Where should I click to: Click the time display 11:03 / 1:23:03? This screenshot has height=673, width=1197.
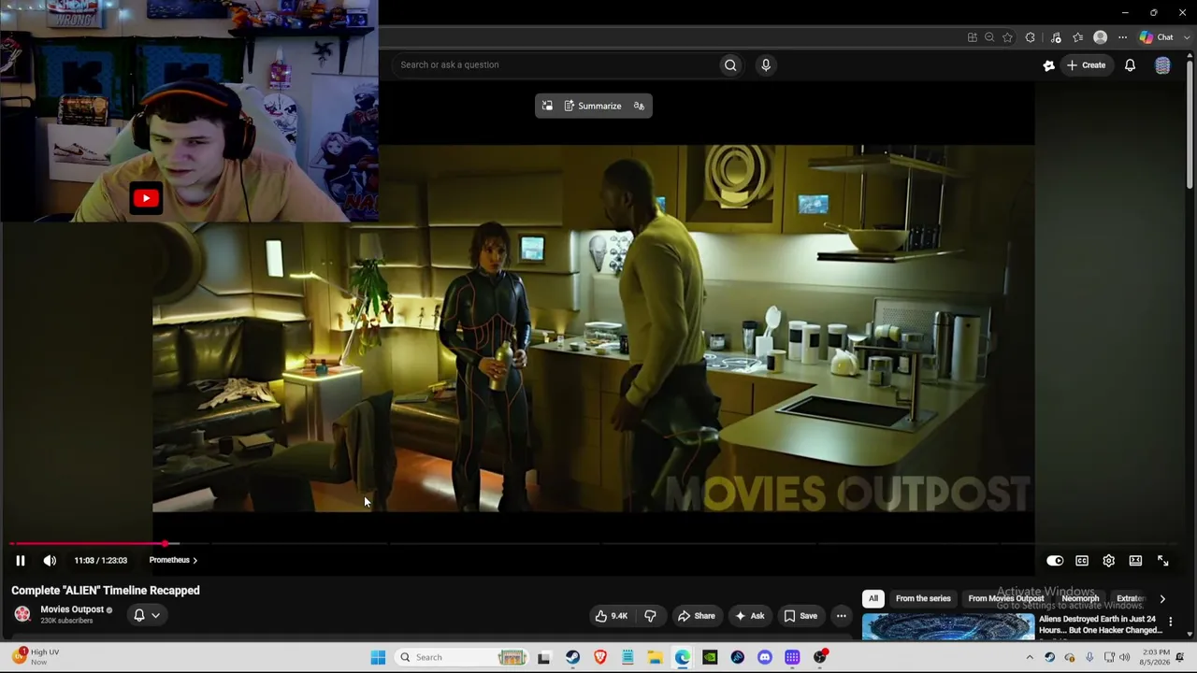[x=101, y=560]
